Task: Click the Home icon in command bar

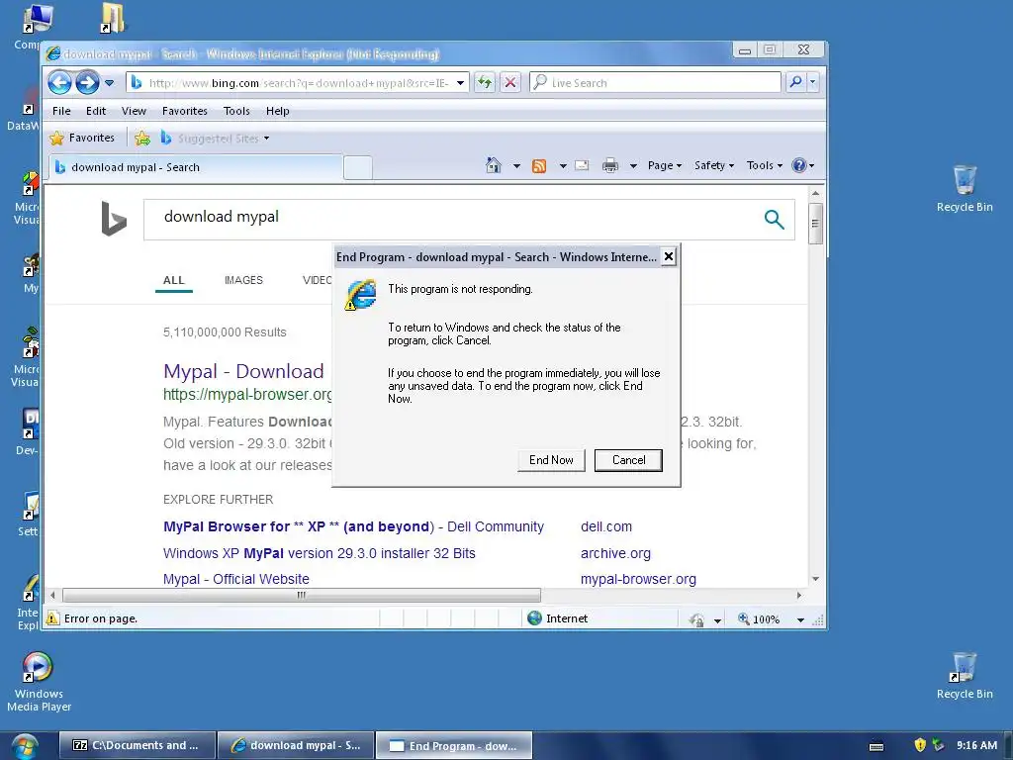Action: point(493,165)
